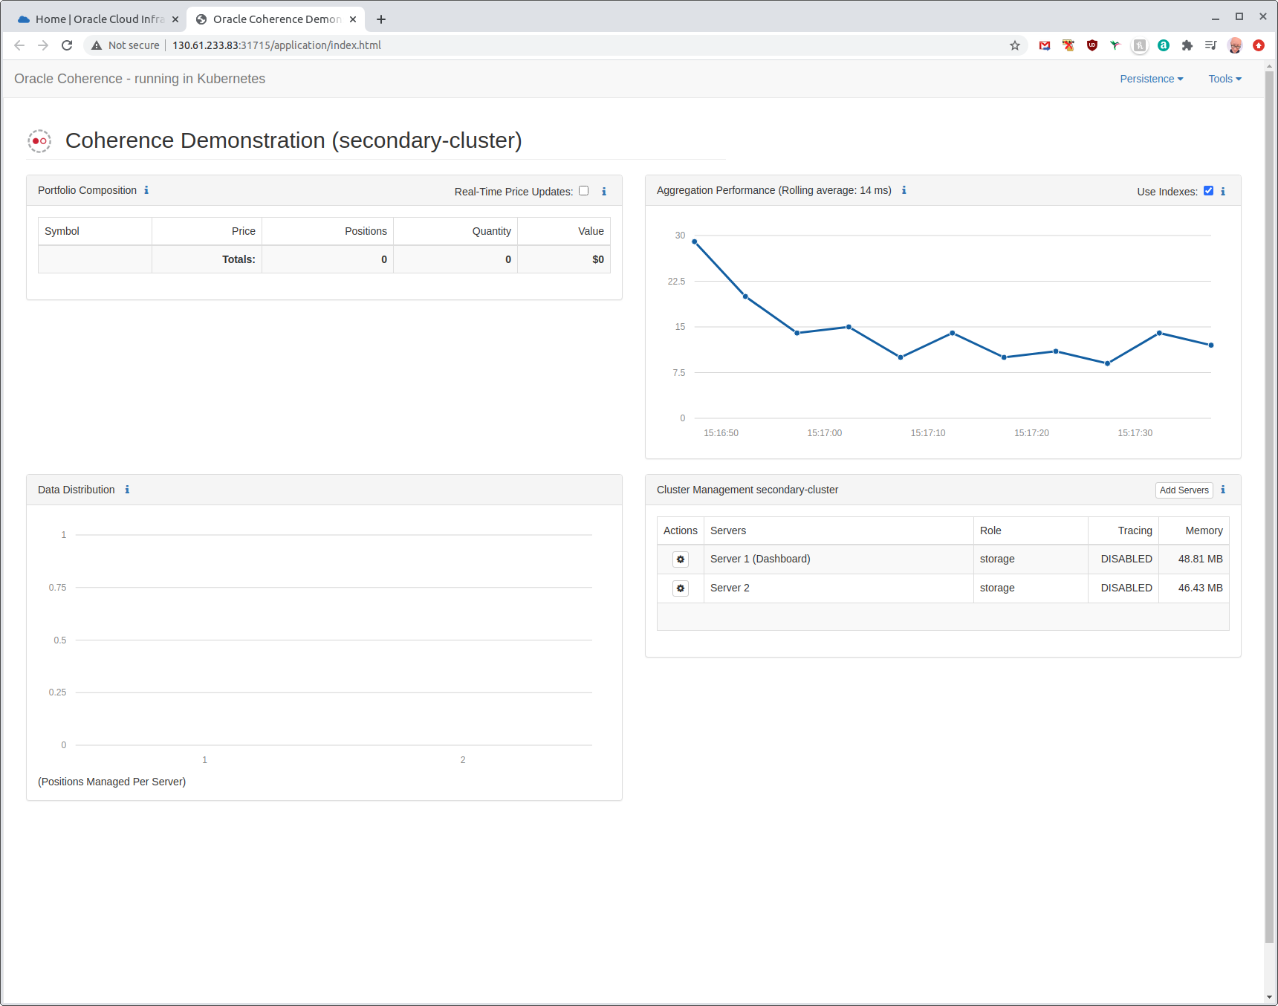Click the media control playlist icon
Screen dimensions: 1278x1006
tap(1211, 45)
